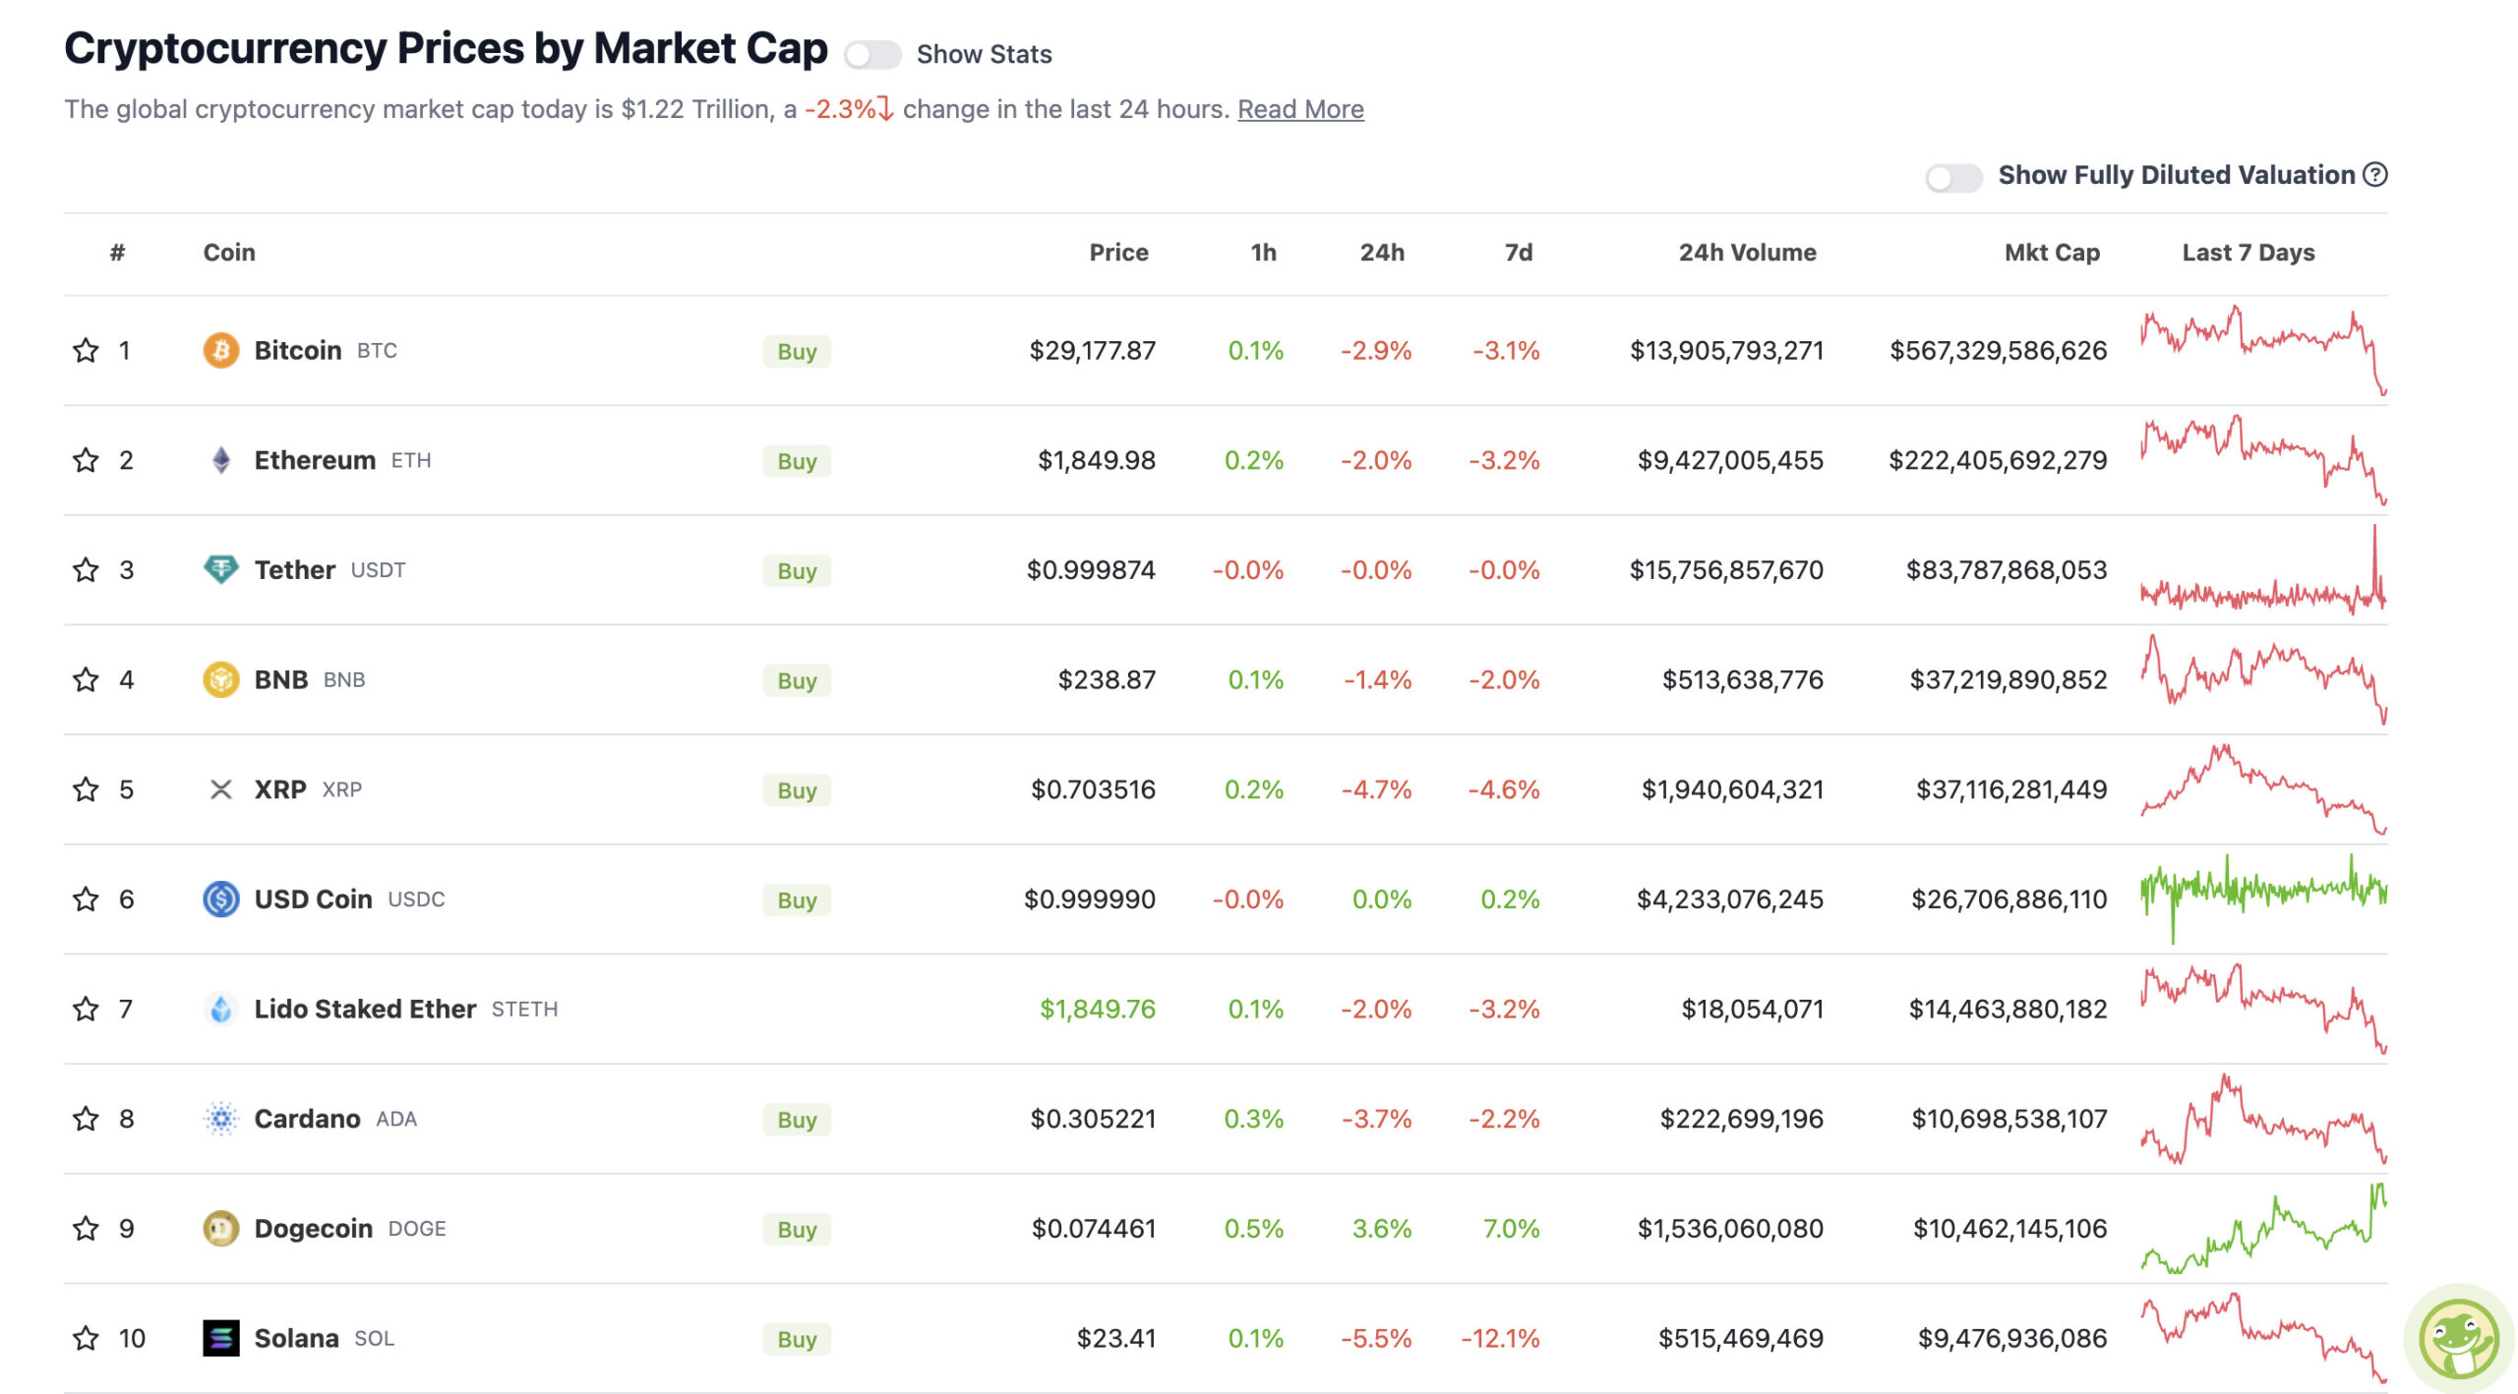View Tether 7-day sparkline chart

(2263, 570)
